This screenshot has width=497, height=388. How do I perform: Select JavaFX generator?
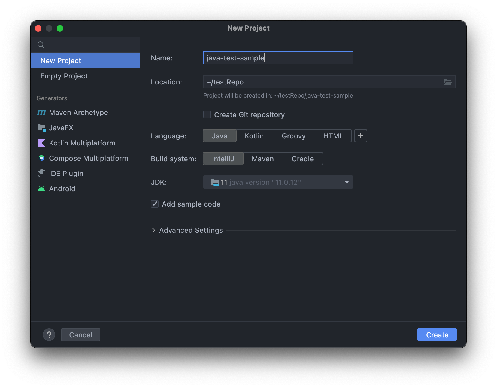(x=85, y=128)
